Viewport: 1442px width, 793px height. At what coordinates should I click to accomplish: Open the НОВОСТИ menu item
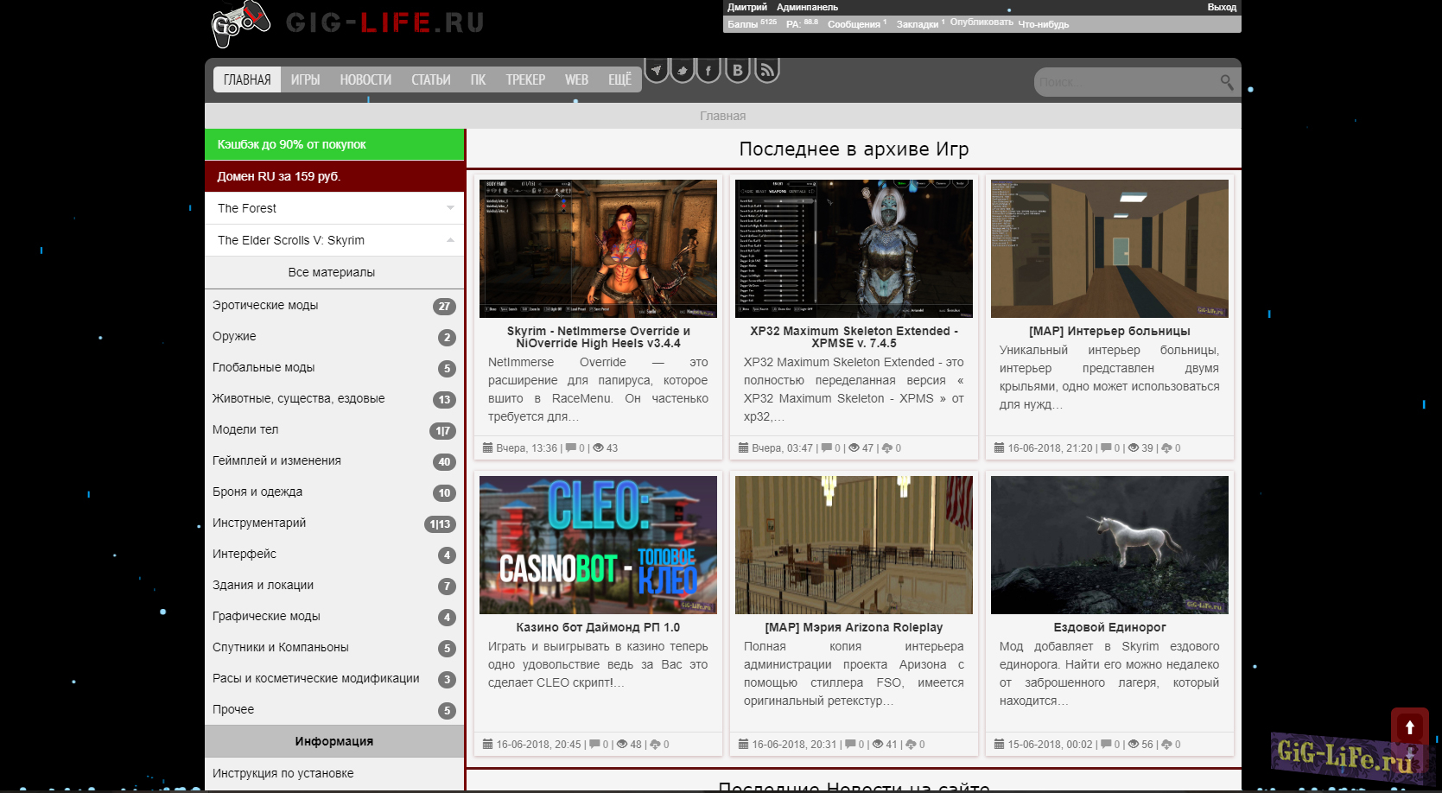tap(365, 79)
